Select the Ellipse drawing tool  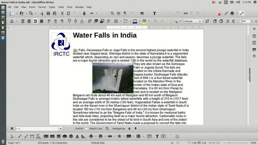pyautogui.click(x=65, y=136)
